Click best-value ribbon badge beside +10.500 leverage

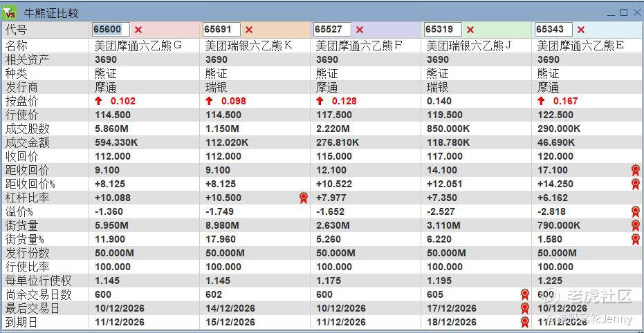[304, 198]
